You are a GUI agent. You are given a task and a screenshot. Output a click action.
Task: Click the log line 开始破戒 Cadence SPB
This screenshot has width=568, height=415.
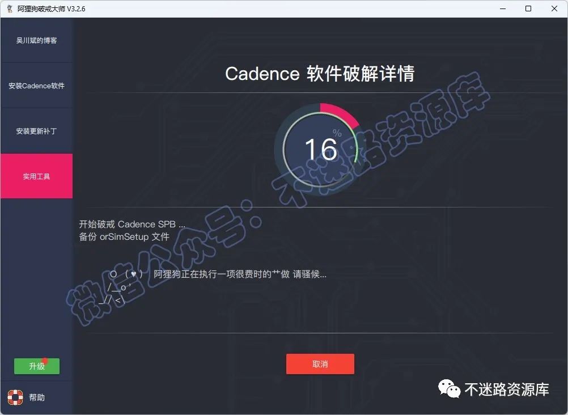pyautogui.click(x=132, y=225)
